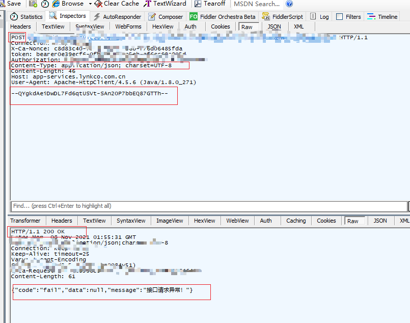
Task: View the response in the JSON tab
Action: (380, 221)
